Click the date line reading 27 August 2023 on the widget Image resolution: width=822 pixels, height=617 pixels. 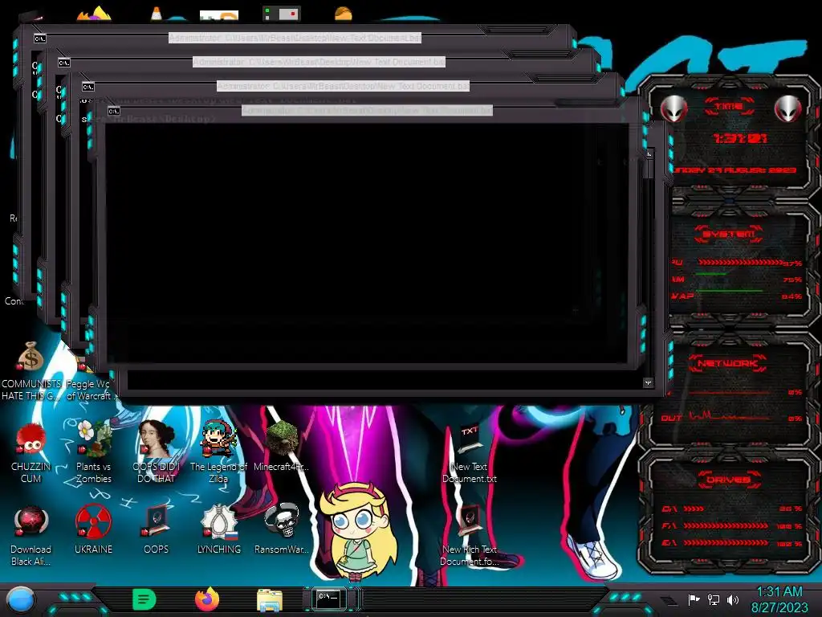pyautogui.click(x=735, y=170)
